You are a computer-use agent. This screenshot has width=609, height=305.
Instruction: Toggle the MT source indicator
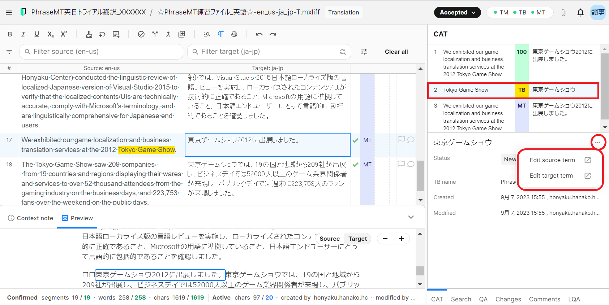538,13
